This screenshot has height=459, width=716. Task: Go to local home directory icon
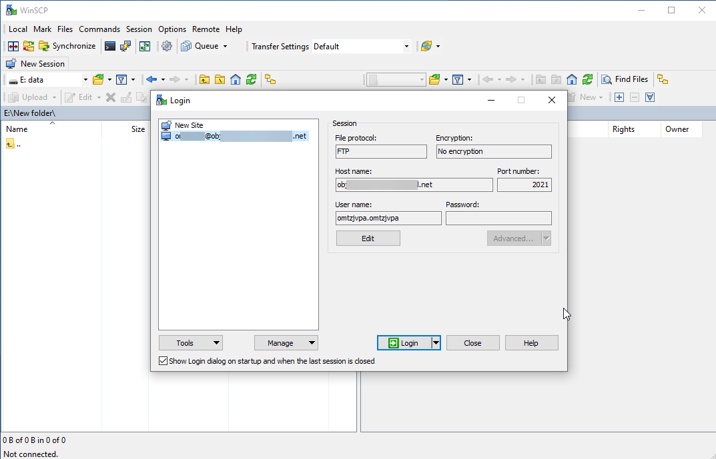click(236, 79)
